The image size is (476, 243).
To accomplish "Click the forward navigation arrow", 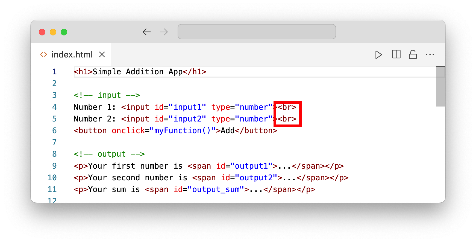I will [164, 32].
